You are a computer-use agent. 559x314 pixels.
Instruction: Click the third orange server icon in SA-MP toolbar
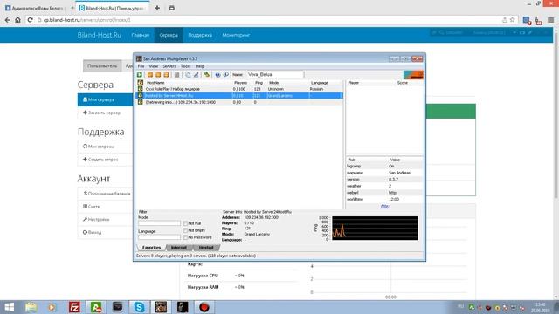[166, 75]
